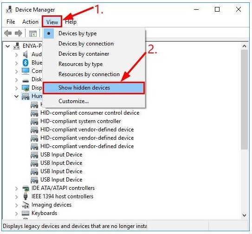Click the IDE ATA/ATAPI controllers icon
The height and width of the screenshot is (234, 252).
tap(26, 188)
